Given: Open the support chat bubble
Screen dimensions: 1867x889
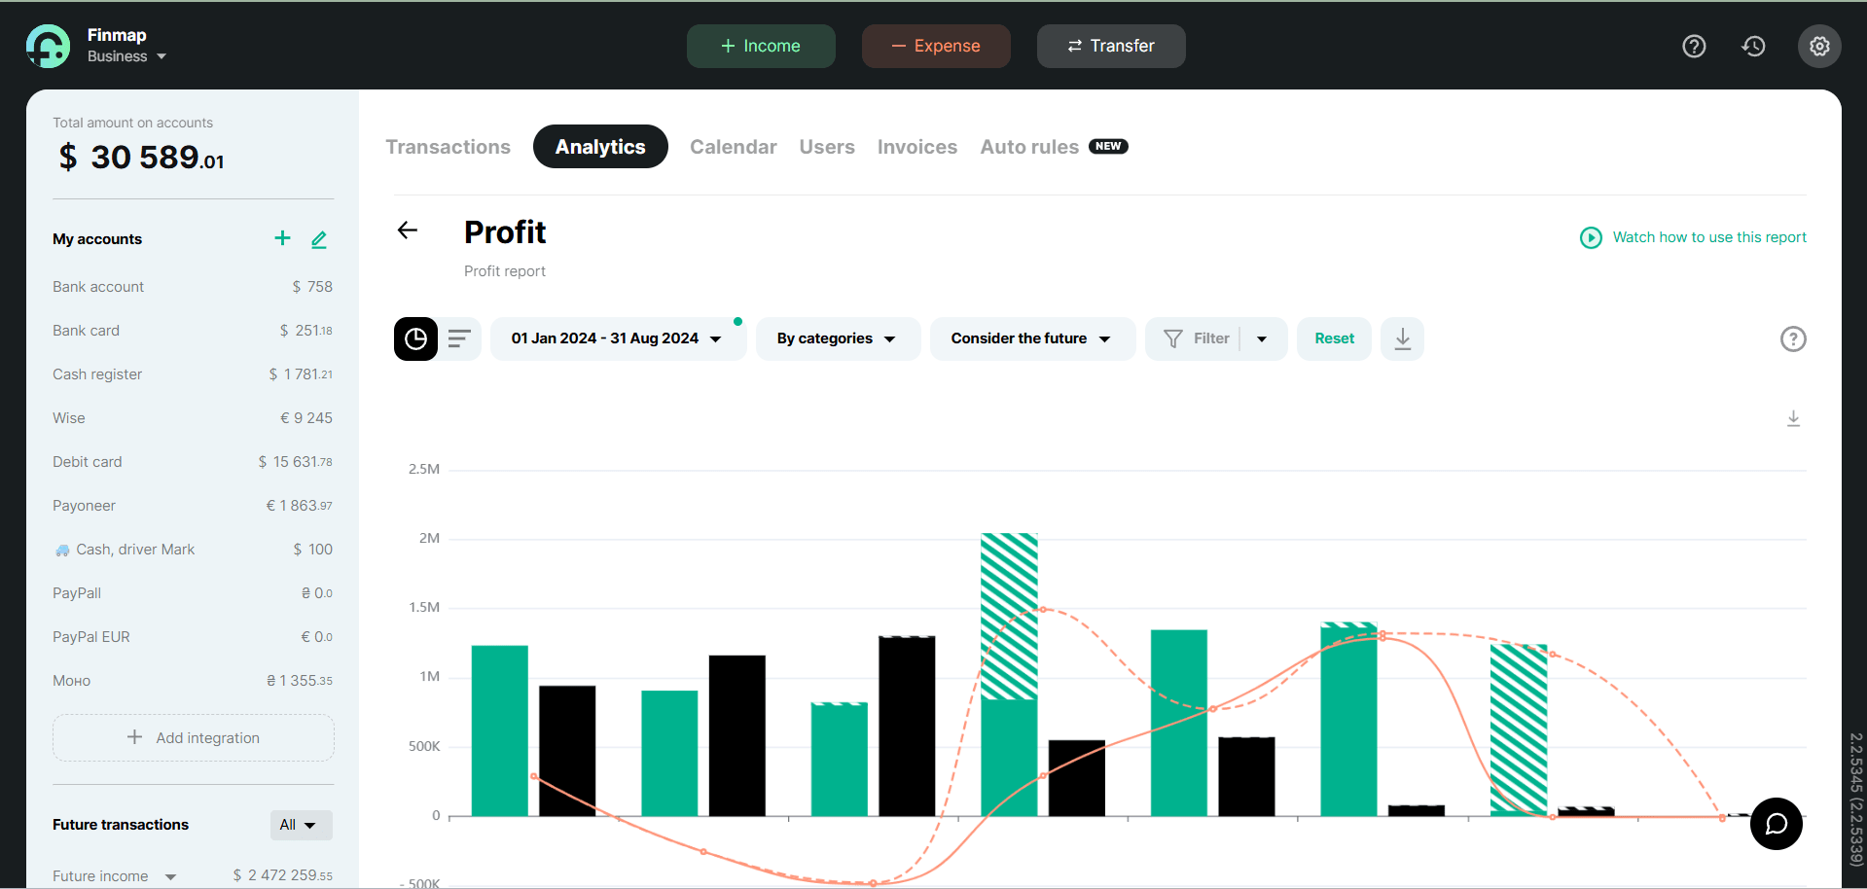Looking at the screenshot, I should pos(1776,824).
